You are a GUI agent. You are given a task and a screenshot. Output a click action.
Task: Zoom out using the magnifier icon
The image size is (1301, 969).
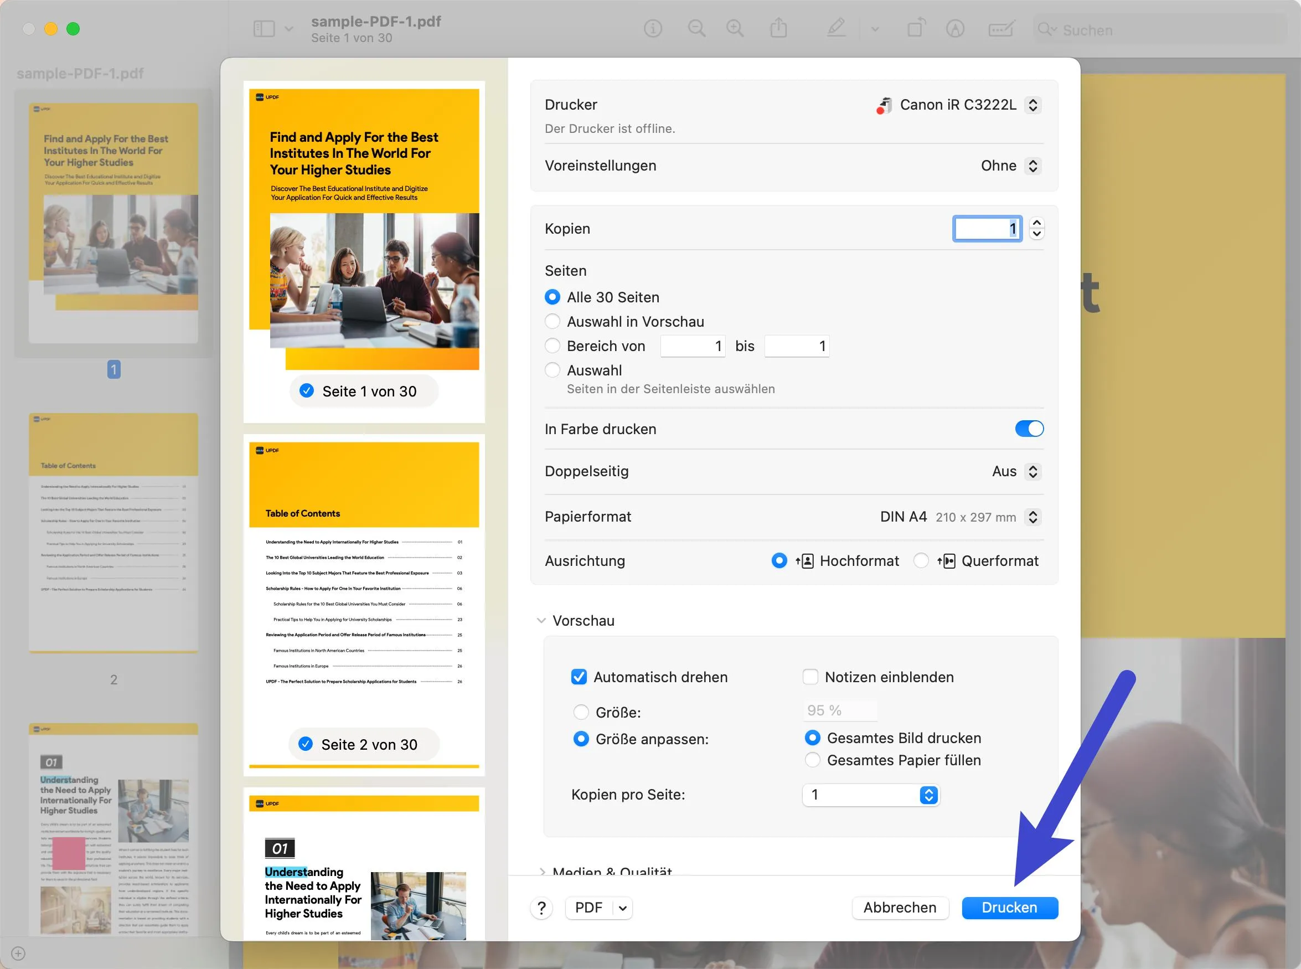coord(696,28)
